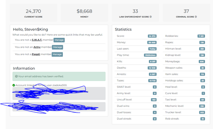213x129 pixels.
Task: Click the 33 law enforcement score number
Action: pyautogui.click(x=135, y=11)
